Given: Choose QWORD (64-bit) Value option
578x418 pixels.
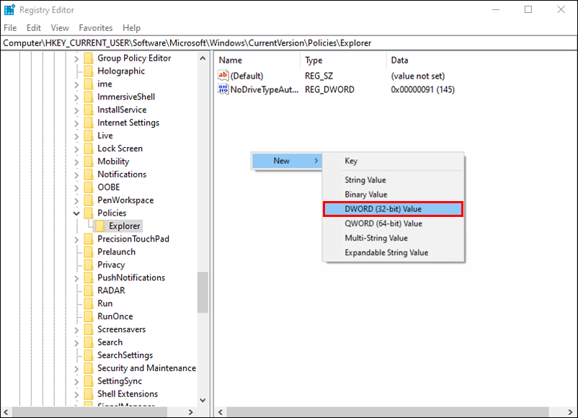Looking at the screenshot, I should coord(393,223).
